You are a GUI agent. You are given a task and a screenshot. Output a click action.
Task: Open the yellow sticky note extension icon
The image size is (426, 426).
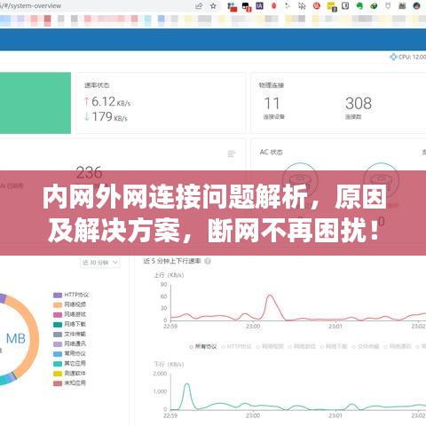(331, 6)
